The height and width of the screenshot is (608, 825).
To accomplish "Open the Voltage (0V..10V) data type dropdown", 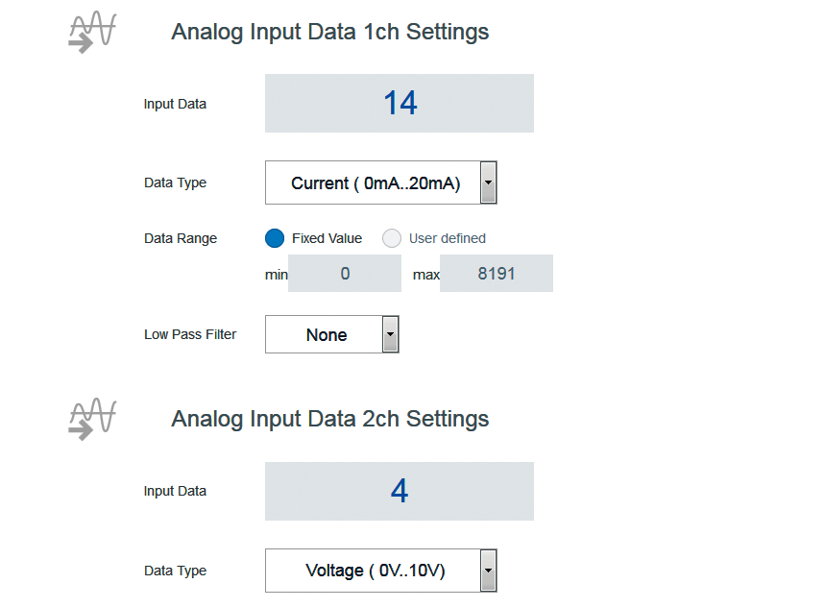I will tap(380, 571).
